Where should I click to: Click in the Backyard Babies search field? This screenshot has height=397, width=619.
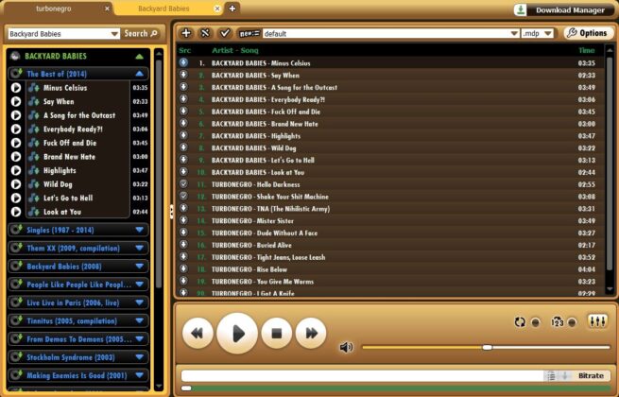(59, 34)
